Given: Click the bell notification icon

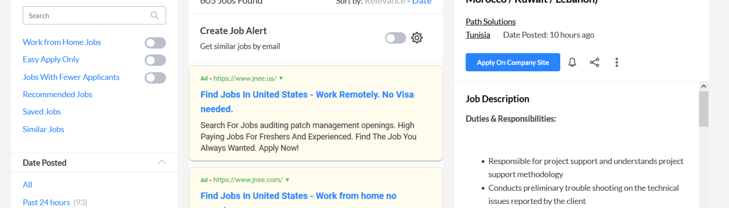Looking at the screenshot, I should point(572,62).
